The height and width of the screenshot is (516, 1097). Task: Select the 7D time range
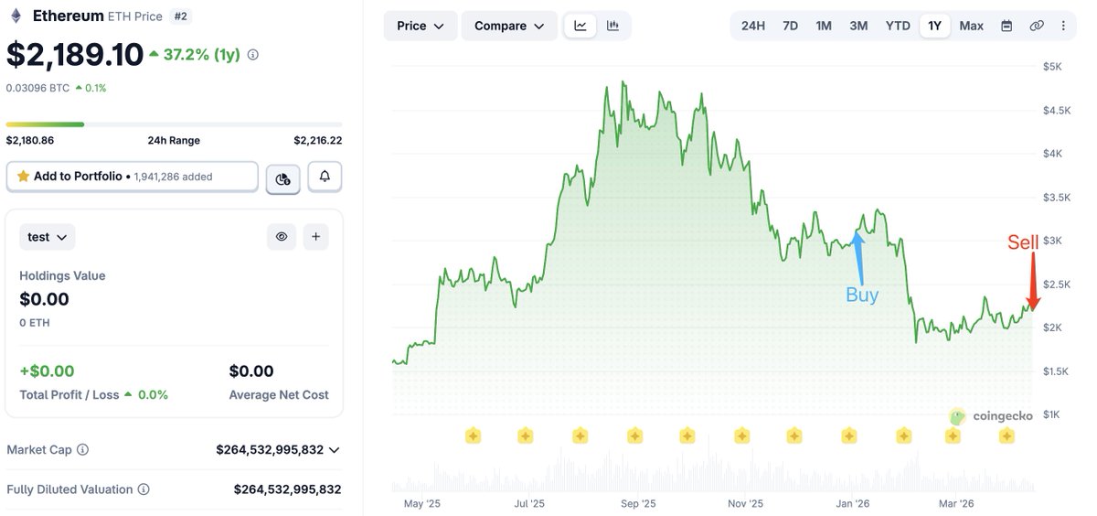point(791,26)
